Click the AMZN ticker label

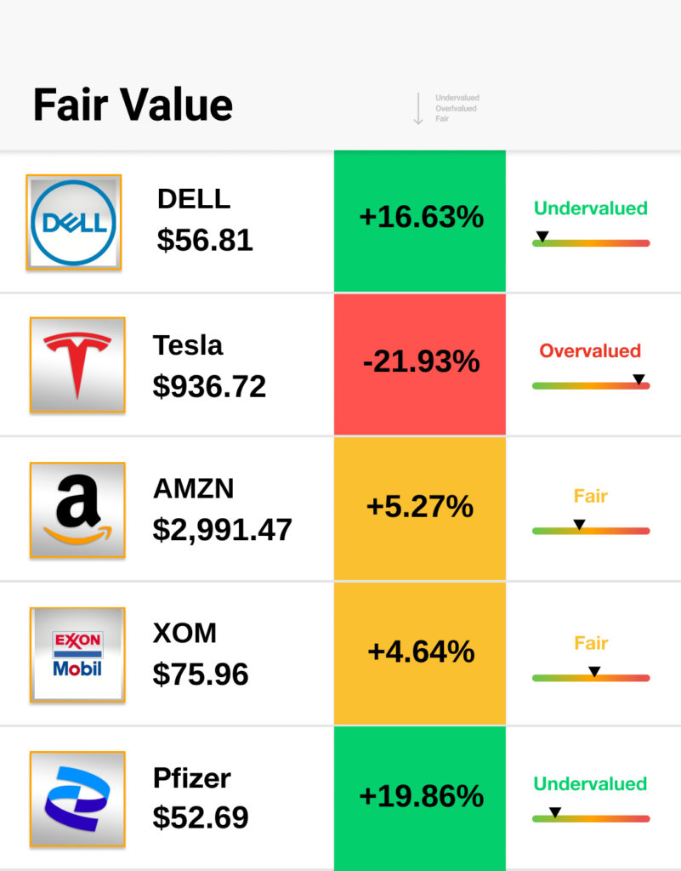click(x=193, y=489)
